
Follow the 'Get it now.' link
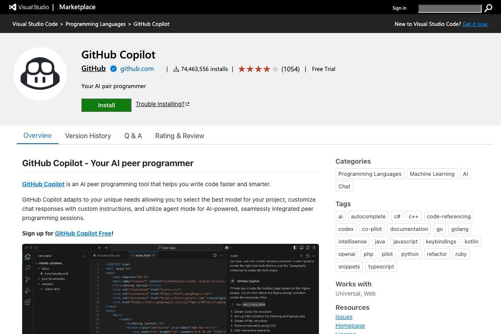(475, 24)
